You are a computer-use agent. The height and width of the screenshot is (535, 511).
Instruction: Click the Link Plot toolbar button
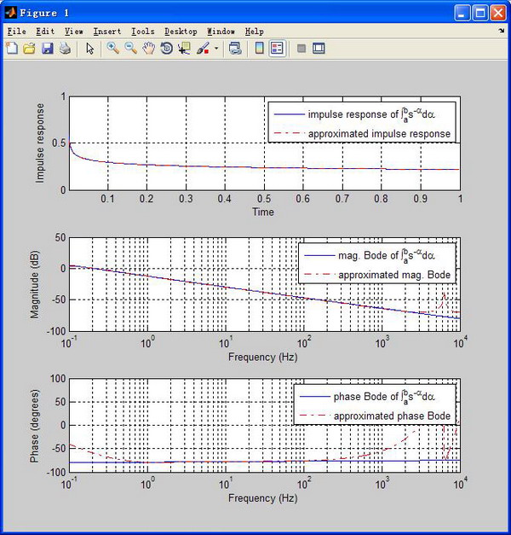point(235,48)
